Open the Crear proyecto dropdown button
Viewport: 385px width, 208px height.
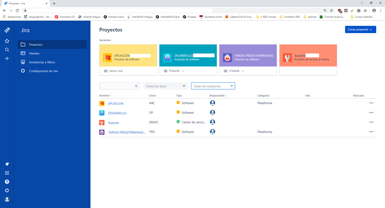click(360, 29)
